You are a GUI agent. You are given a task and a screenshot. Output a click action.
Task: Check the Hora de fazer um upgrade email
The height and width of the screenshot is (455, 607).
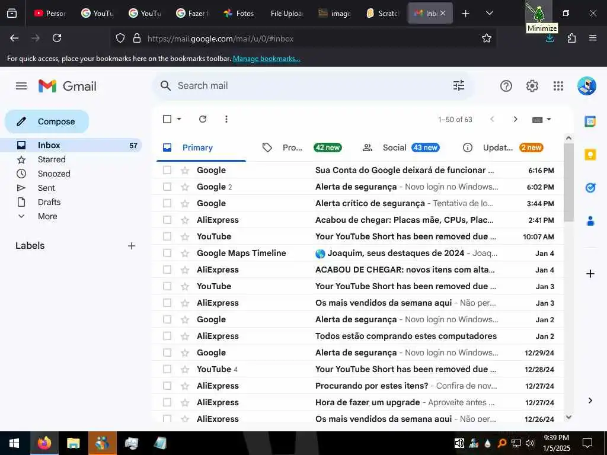pos(167,402)
